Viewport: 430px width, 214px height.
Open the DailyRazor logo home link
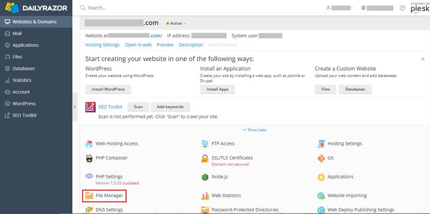[x=36, y=8]
